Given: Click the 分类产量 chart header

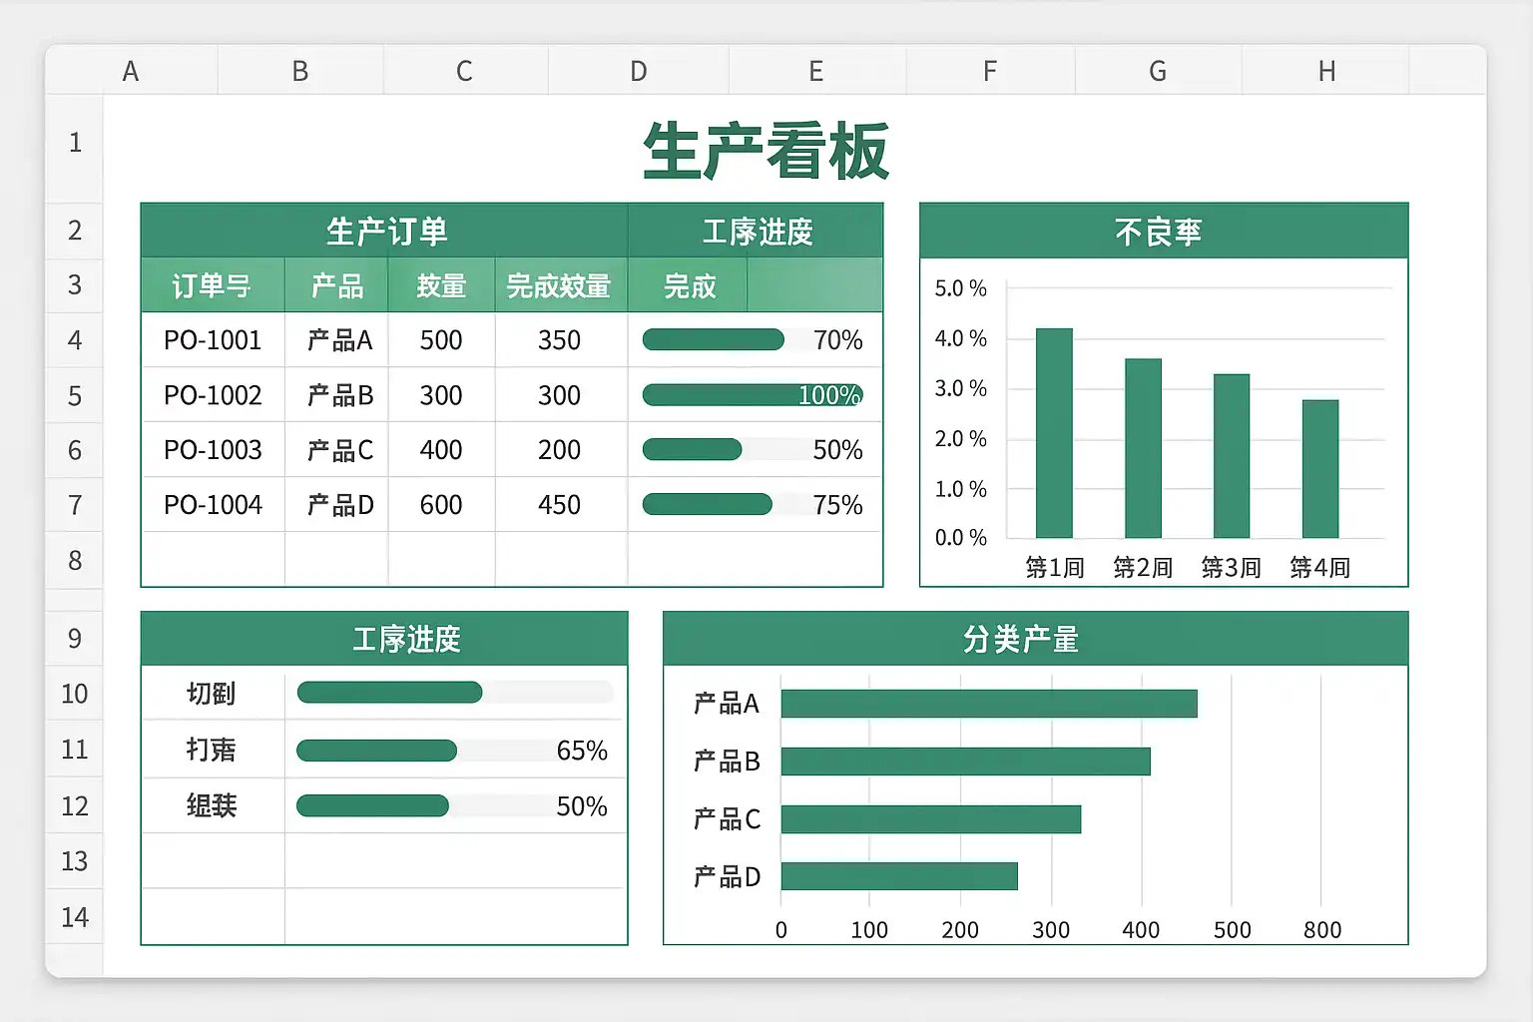Looking at the screenshot, I should [1035, 639].
